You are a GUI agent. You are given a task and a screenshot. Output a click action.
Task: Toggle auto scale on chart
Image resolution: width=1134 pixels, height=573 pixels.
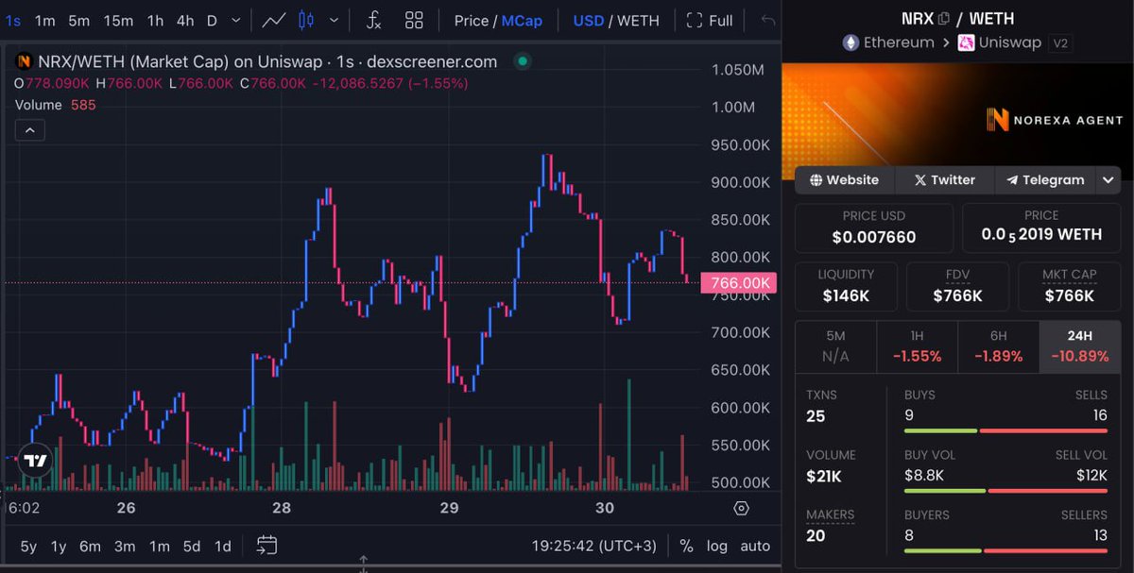click(755, 546)
